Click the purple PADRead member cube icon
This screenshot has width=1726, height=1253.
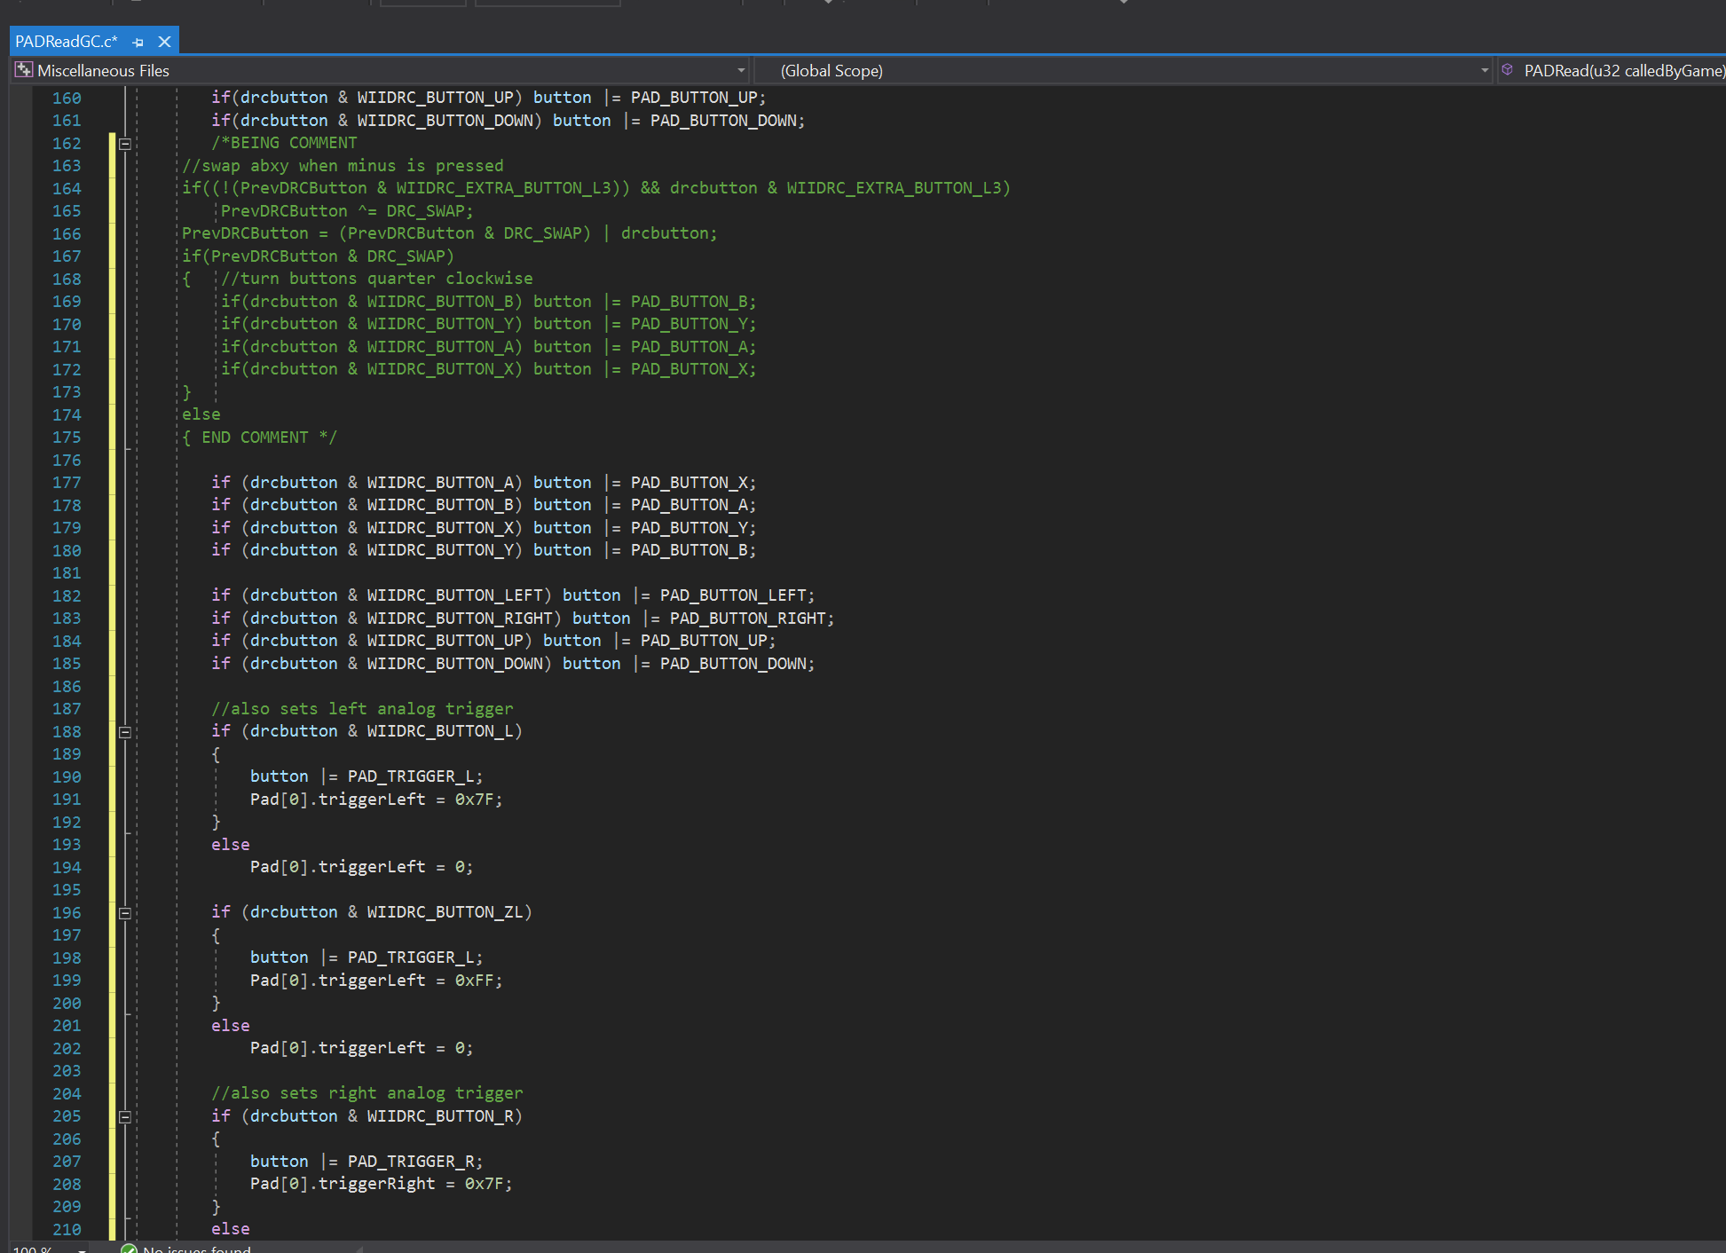click(x=1507, y=70)
